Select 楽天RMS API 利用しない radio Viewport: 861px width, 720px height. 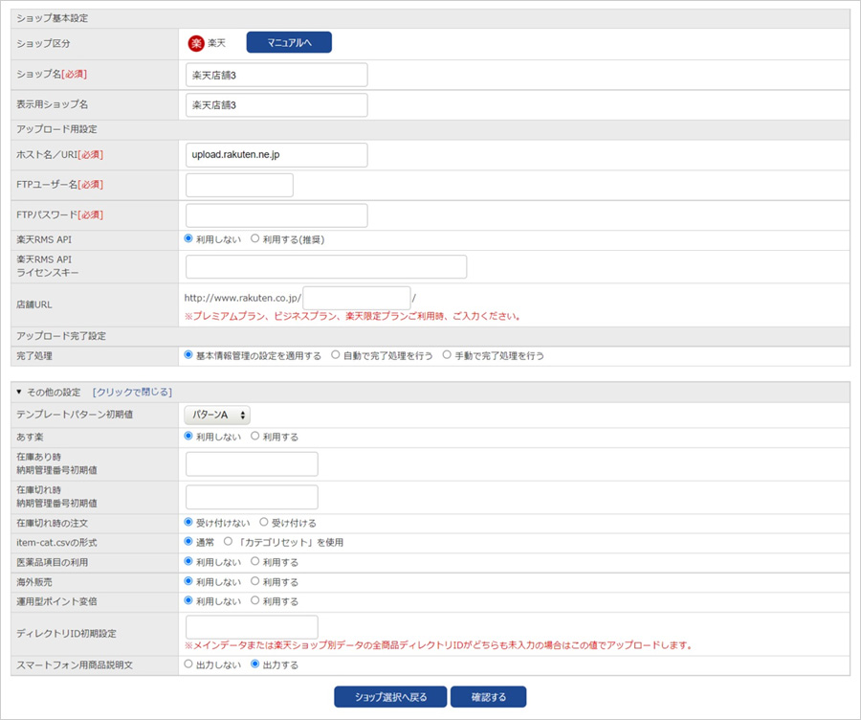click(x=188, y=238)
